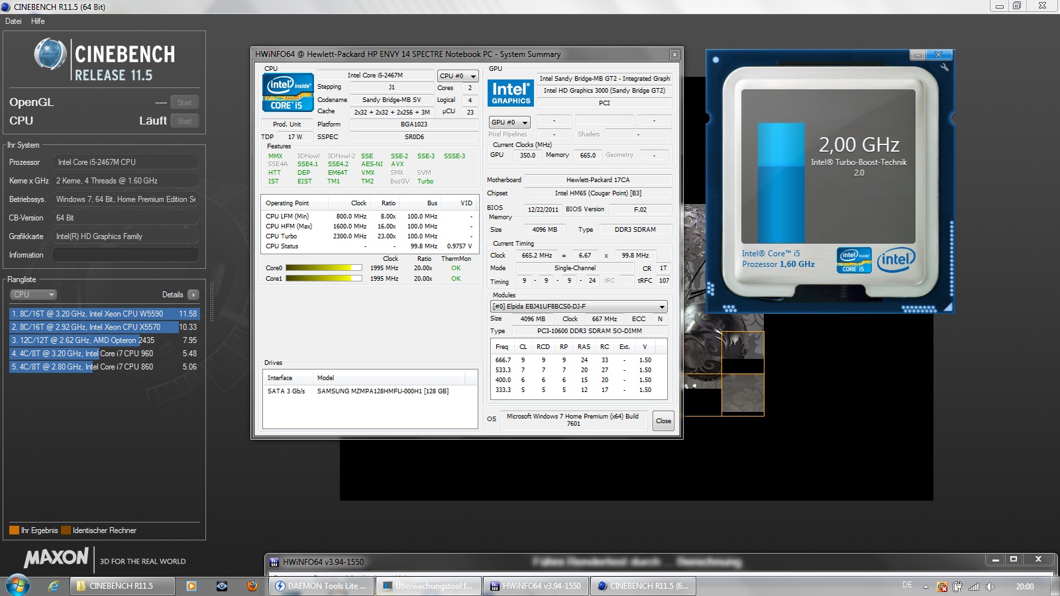Open the Datei menu in CINEBENCH
1060x596 pixels.
pyautogui.click(x=13, y=21)
